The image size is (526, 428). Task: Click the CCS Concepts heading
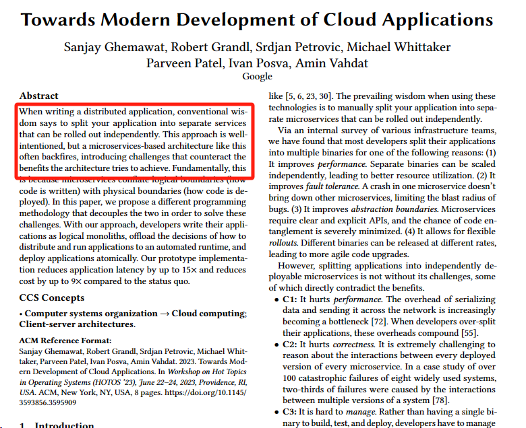click(52, 297)
